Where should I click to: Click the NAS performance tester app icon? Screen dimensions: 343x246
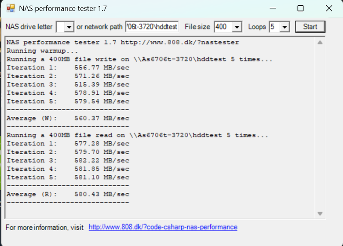(x=11, y=8)
